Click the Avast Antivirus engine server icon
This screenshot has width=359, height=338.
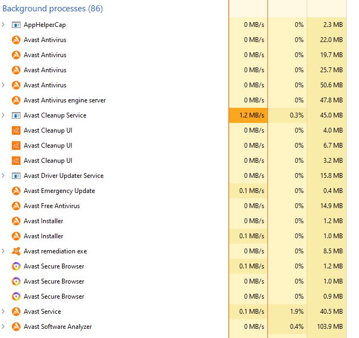pos(16,100)
